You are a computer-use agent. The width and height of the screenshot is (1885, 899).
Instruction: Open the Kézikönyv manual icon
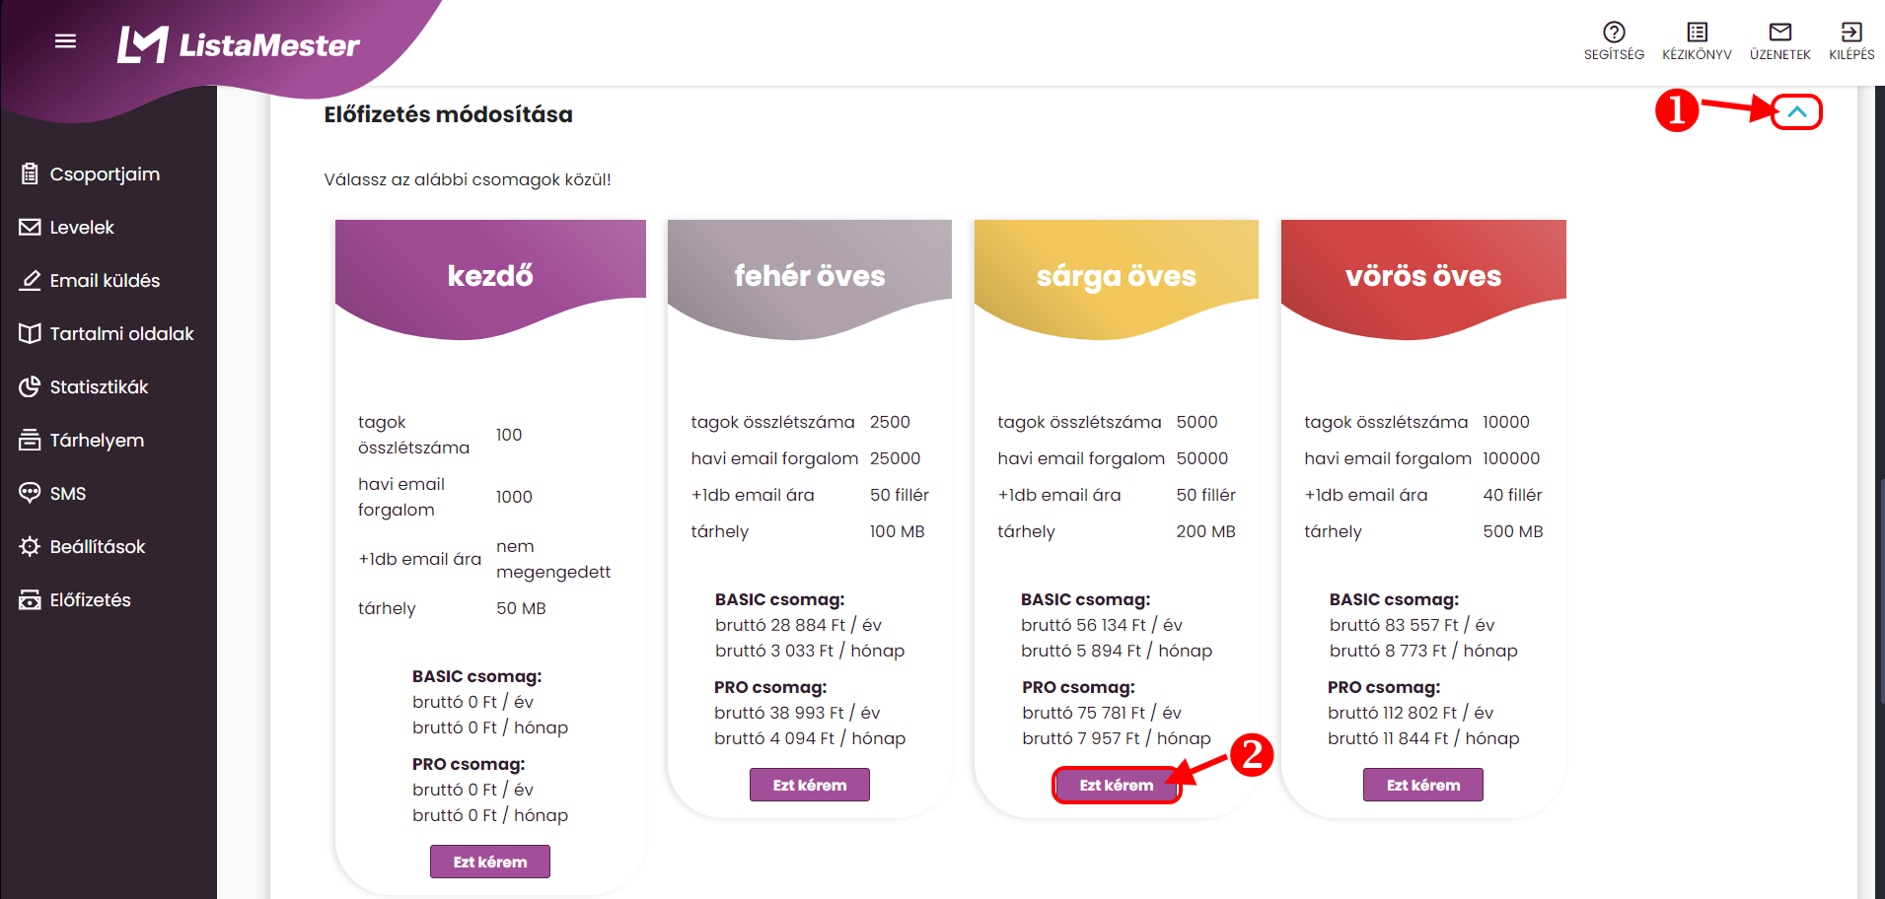1697,41
